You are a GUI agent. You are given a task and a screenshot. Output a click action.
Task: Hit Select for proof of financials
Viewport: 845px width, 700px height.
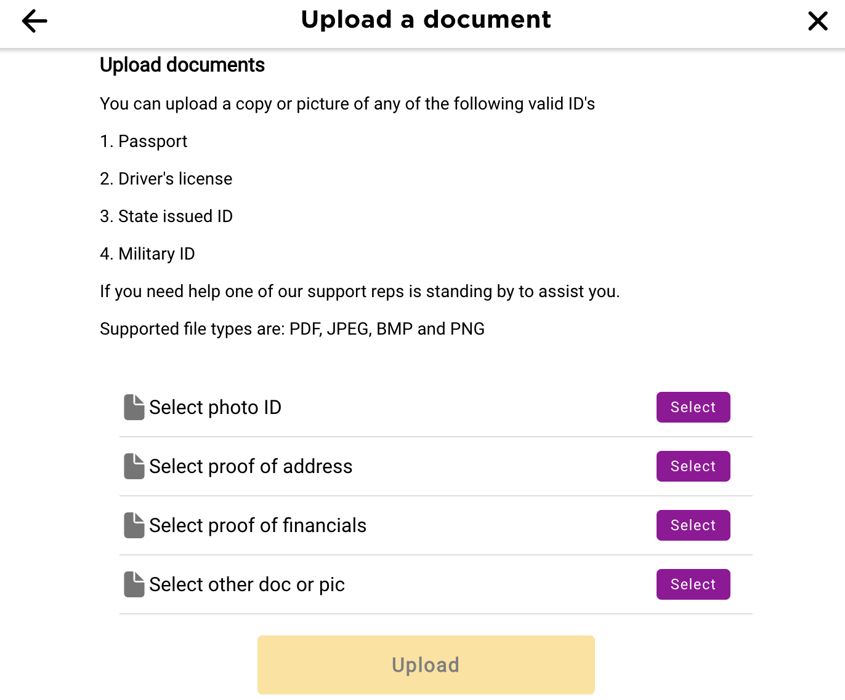[x=693, y=525]
